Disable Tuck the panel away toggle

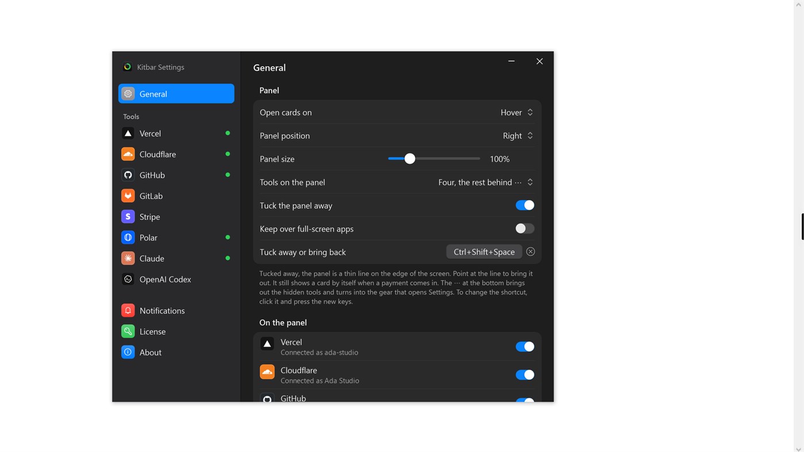coord(525,205)
